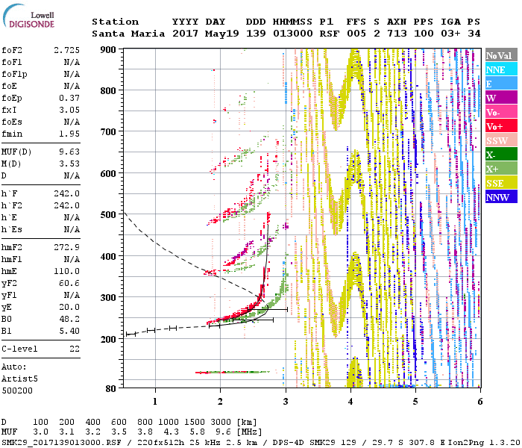Click the hmE value 110.0
Image resolution: width=522 pixels, height=448 pixels.
(66, 272)
